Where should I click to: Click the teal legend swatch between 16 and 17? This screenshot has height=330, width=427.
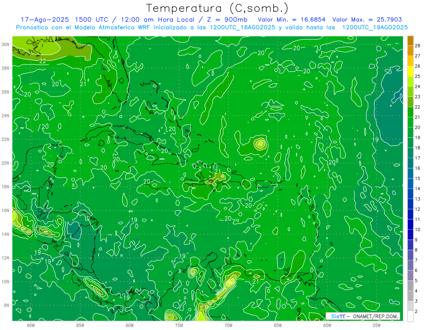pos(410,163)
